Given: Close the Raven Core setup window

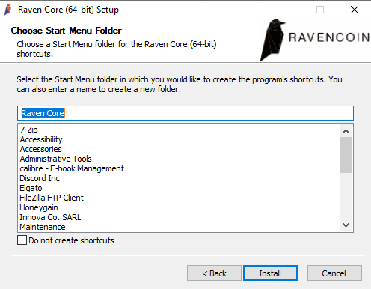Looking at the screenshot, I should (355, 10).
